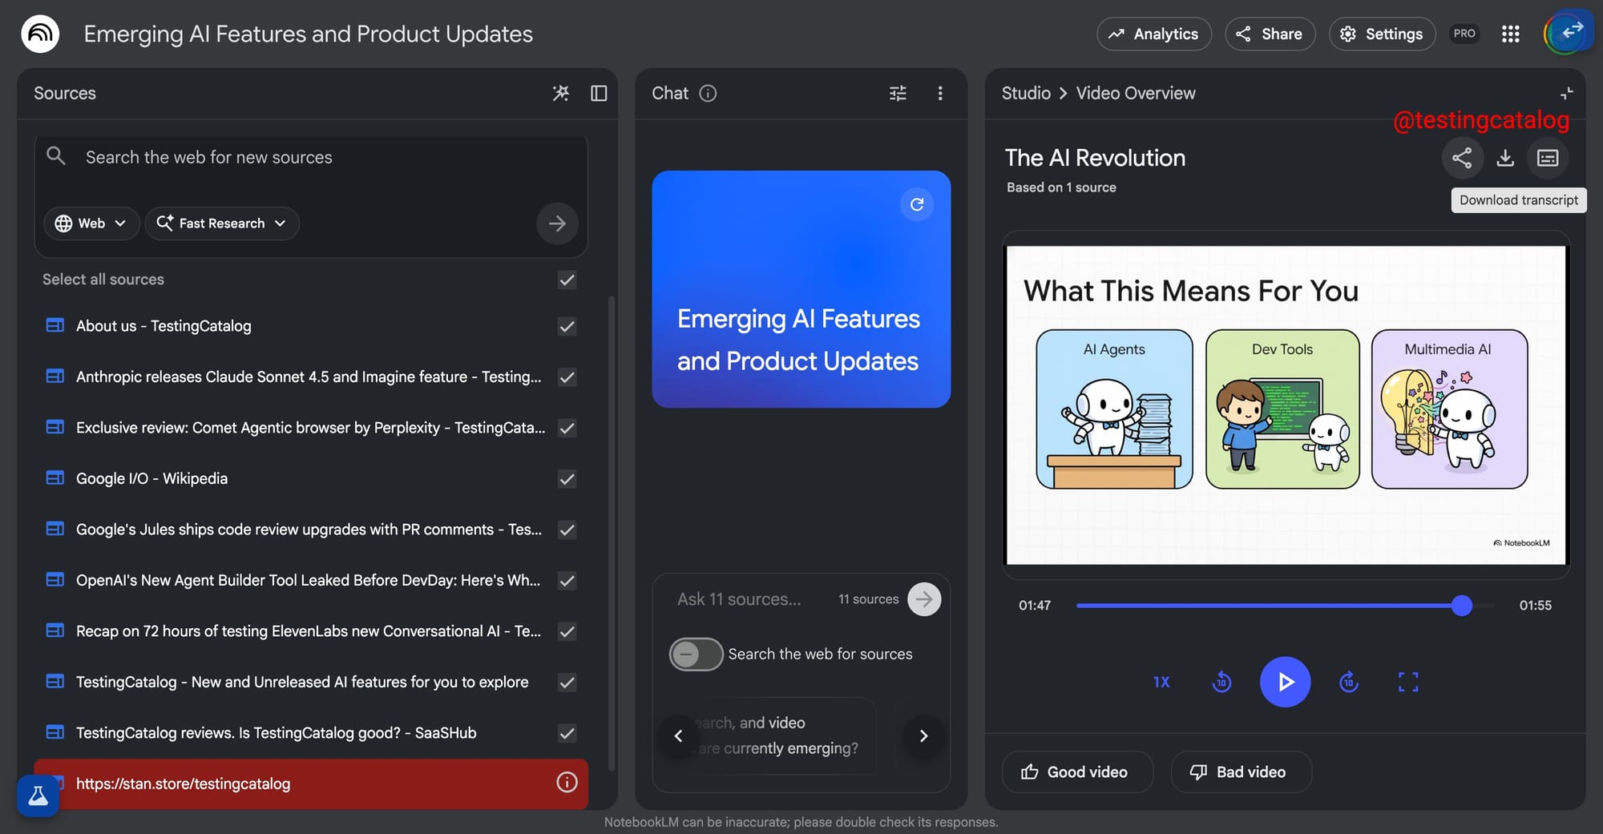Image resolution: width=1603 pixels, height=834 pixels.
Task: Click the discover sources sparkle icon
Action: tap(561, 94)
